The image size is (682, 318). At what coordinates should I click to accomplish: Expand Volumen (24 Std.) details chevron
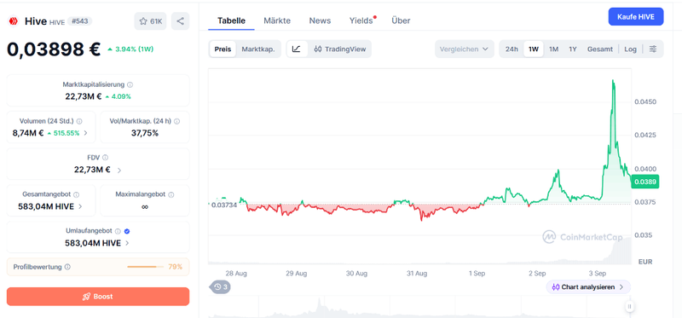tap(86, 133)
